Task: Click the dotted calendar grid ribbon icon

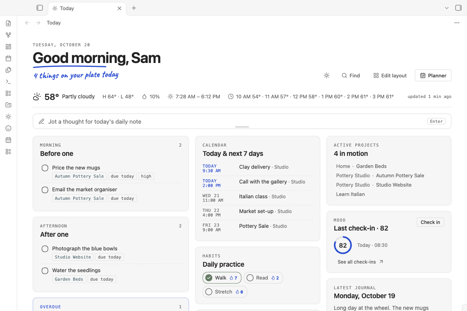Action: click(x=9, y=140)
